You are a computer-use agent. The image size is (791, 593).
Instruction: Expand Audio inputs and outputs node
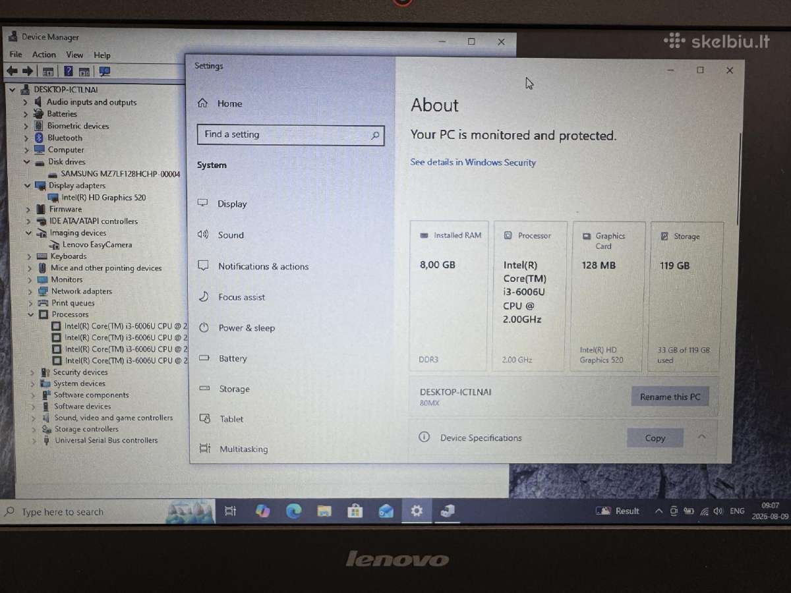[x=25, y=102]
